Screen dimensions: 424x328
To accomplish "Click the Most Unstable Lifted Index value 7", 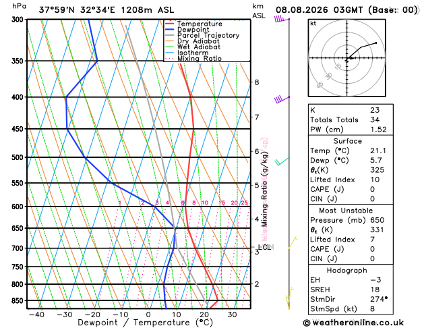I will click(372, 240).
